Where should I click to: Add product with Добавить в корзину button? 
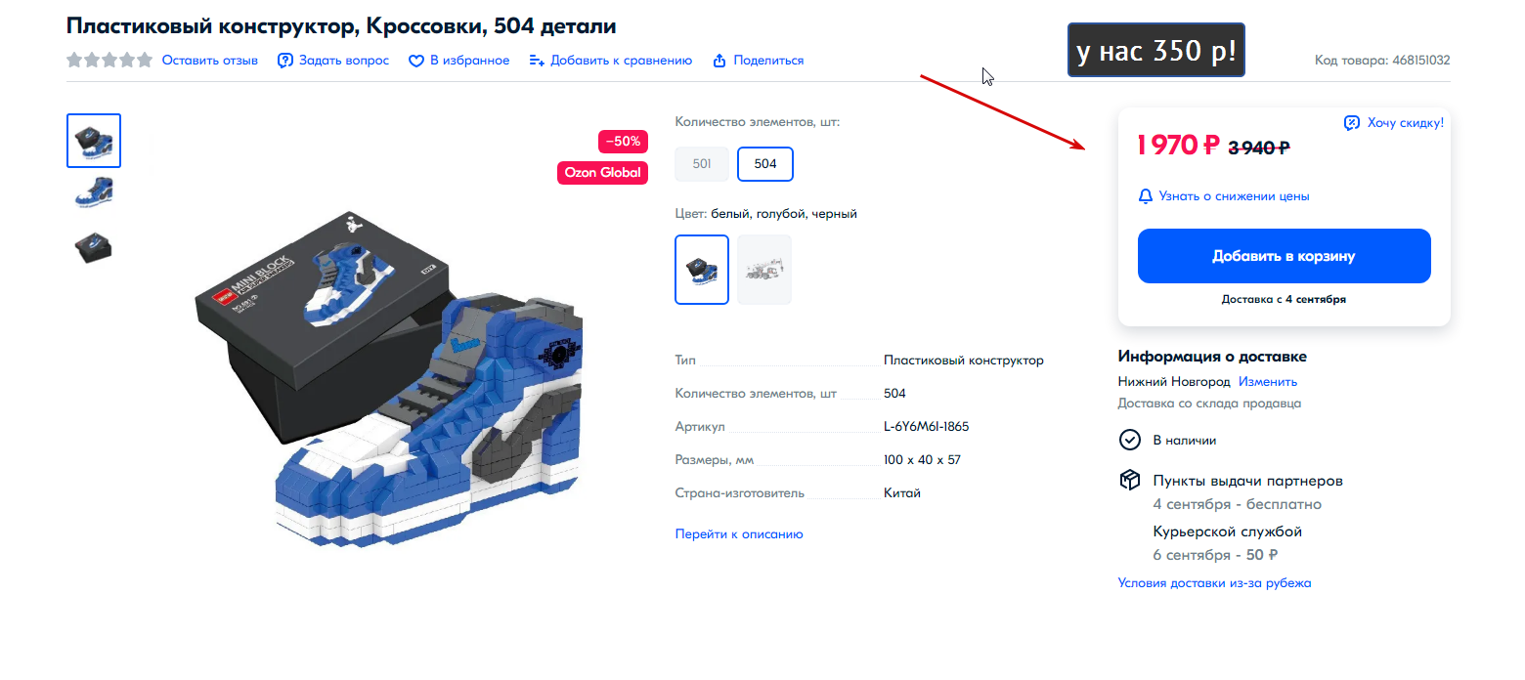(1285, 256)
